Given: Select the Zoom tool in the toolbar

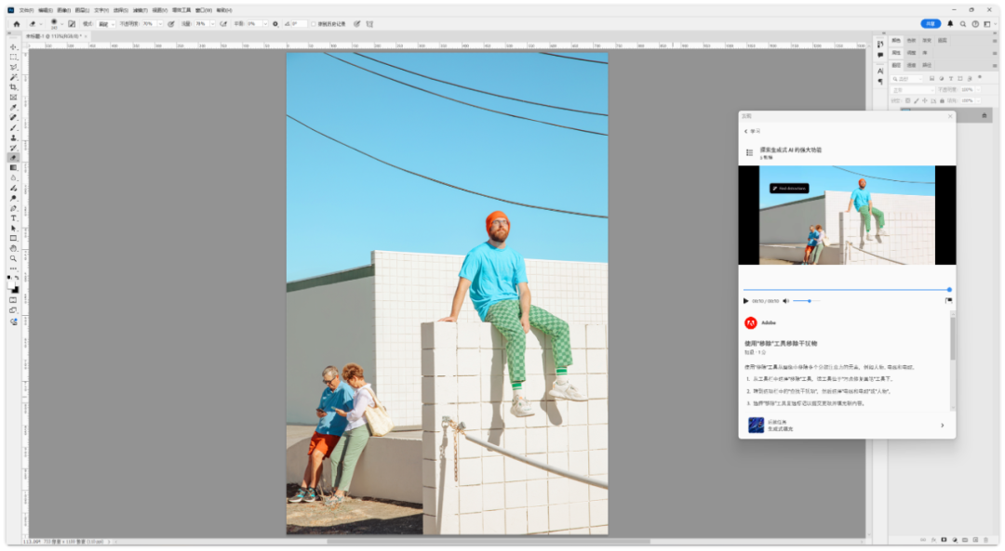Looking at the screenshot, I should pos(13,258).
